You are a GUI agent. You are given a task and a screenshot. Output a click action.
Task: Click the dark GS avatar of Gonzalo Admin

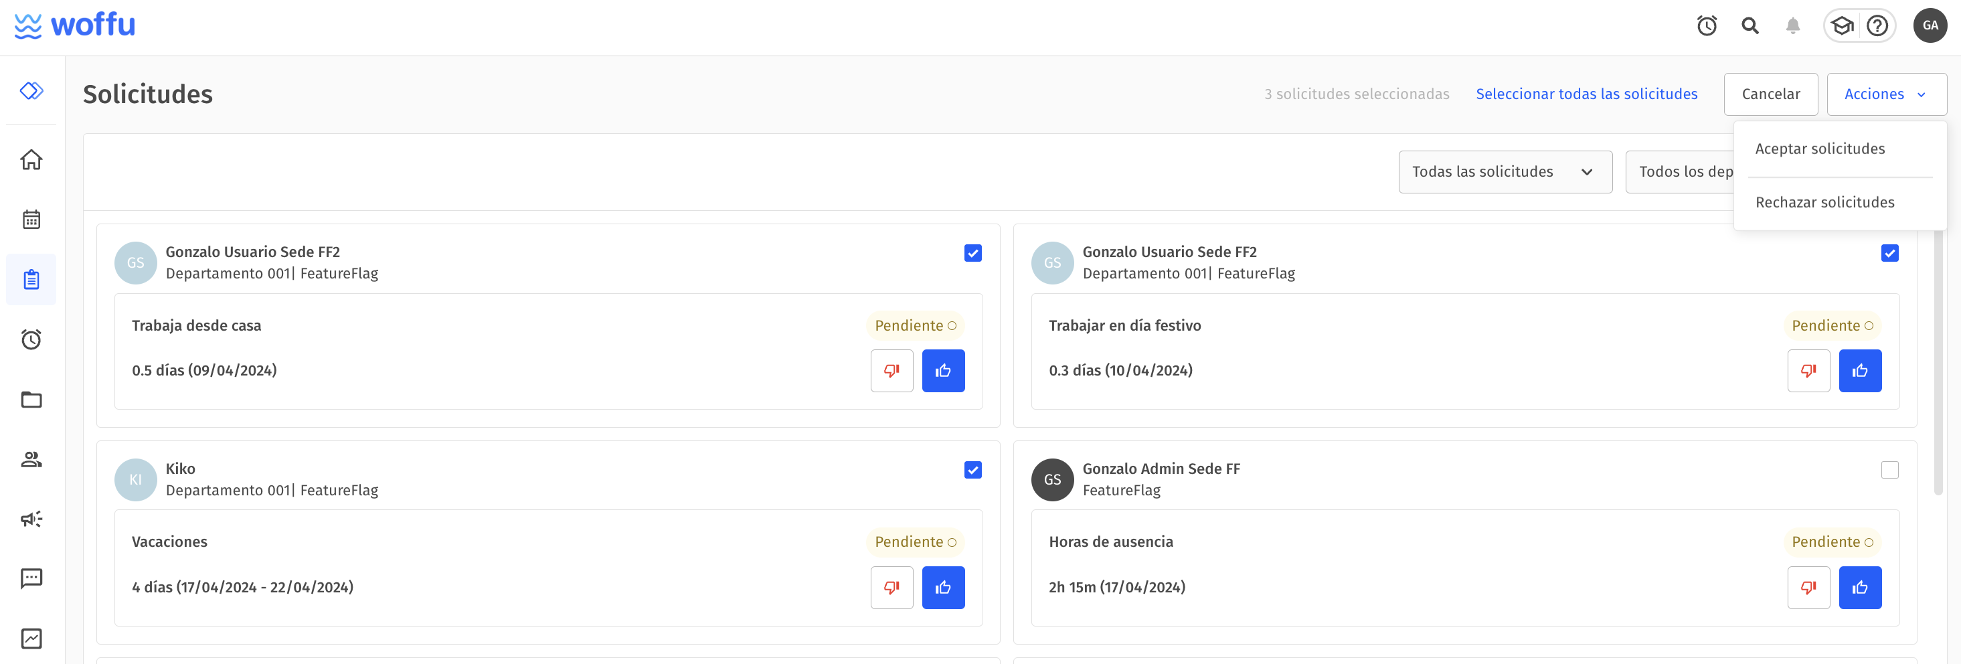coord(1052,480)
